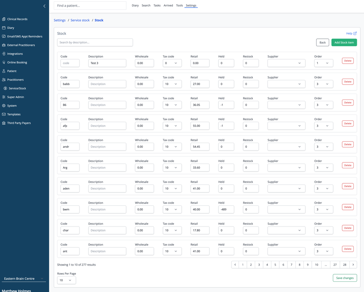Open the Integrations sidebar icon

4,54
